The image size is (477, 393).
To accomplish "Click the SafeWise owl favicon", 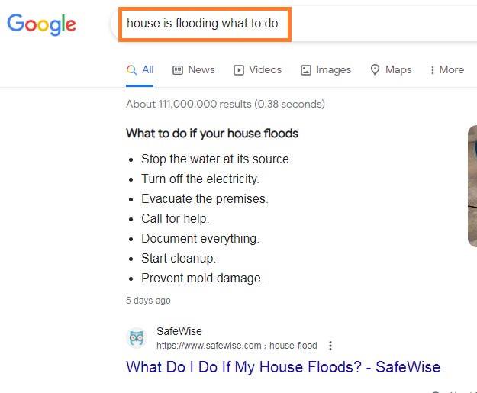I will click(x=137, y=337).
